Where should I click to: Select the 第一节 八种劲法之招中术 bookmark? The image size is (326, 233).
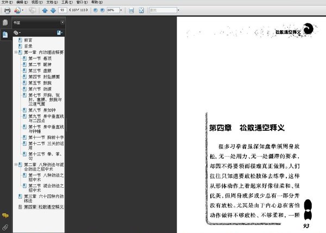click(x=46, y=177)
